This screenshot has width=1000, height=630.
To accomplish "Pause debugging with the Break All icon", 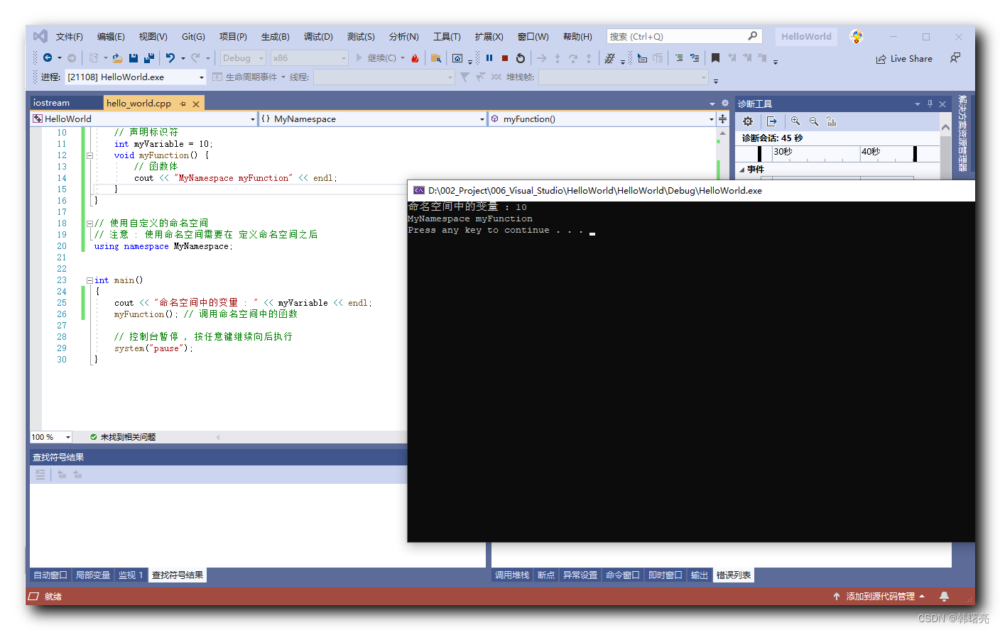I will tap(489, 58).
